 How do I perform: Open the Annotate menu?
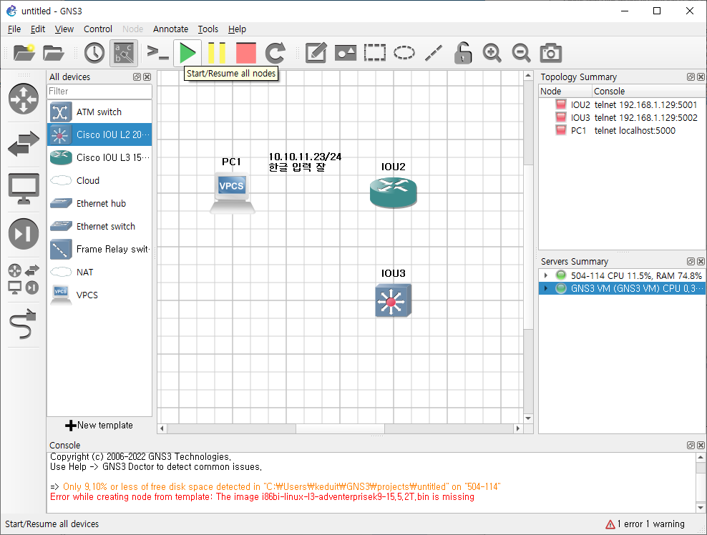point(170,29)
